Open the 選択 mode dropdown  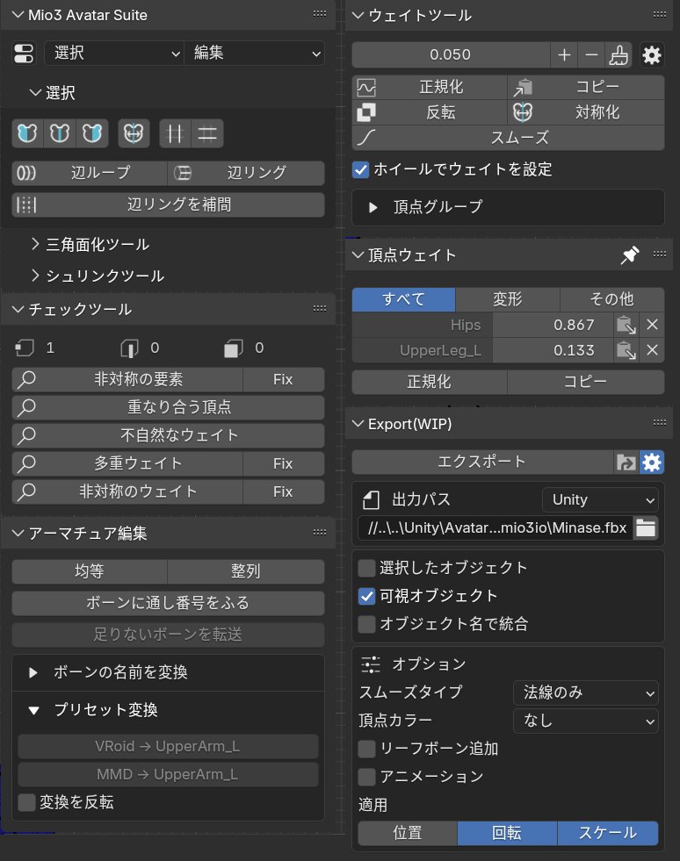click(114, 54)
